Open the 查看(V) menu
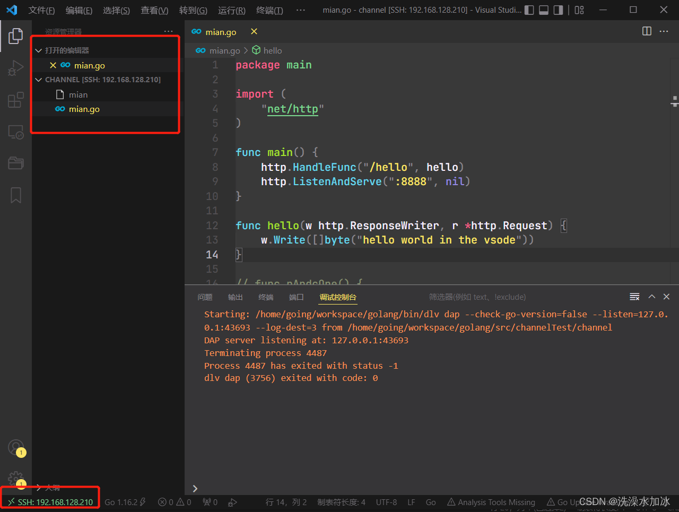Screen dimensions: 679x512 tap(154, 10)
